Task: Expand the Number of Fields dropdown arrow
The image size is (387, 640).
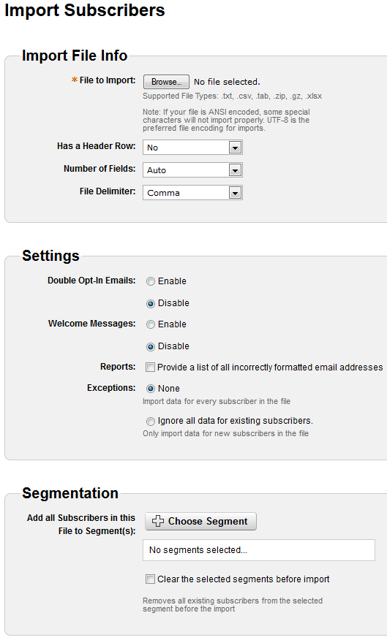Action: (235, 170)
